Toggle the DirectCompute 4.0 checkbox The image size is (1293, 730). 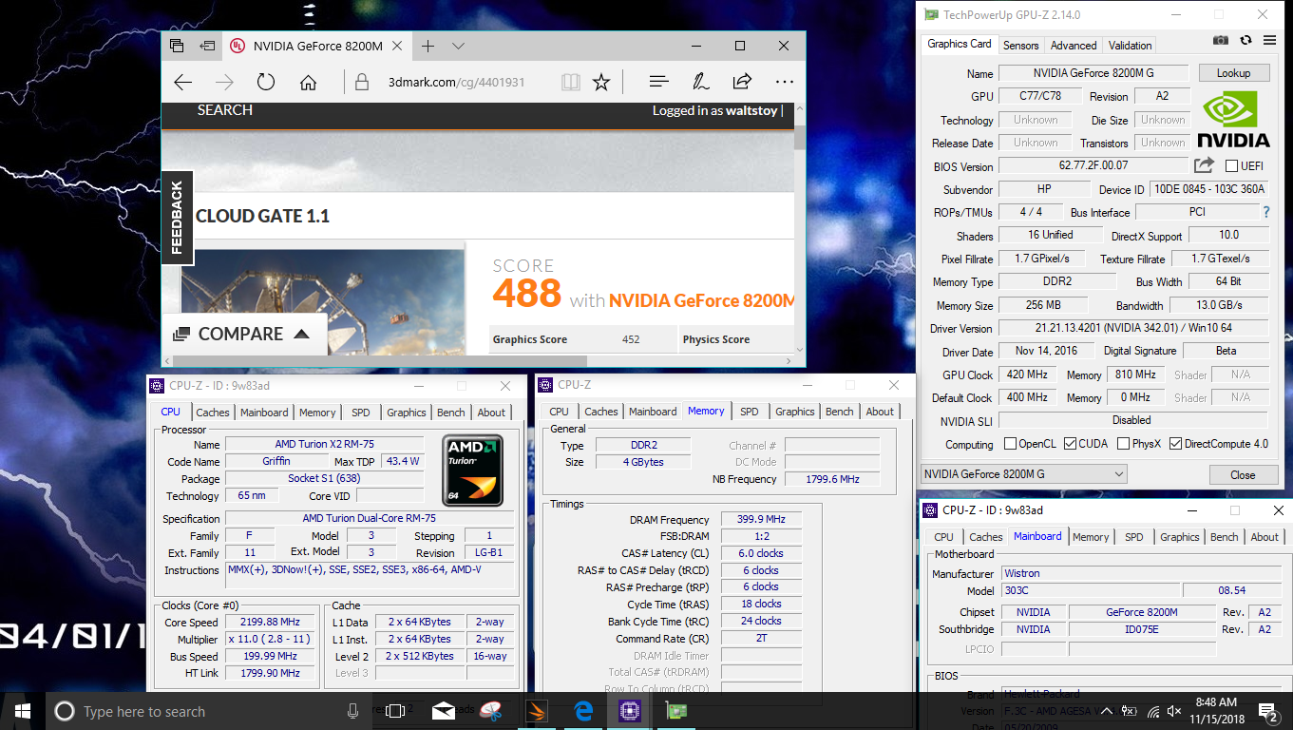pos(1176,444)
